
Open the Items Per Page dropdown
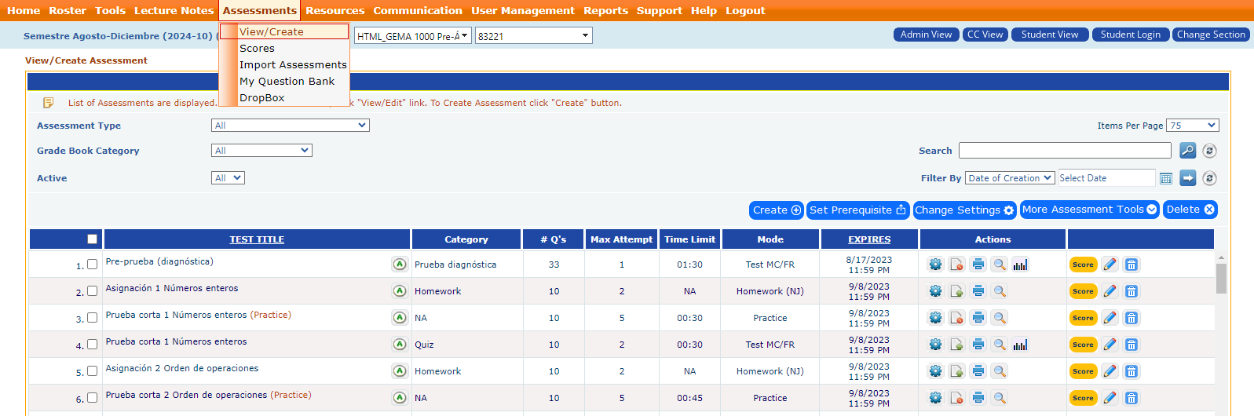tap(1192, 126)
